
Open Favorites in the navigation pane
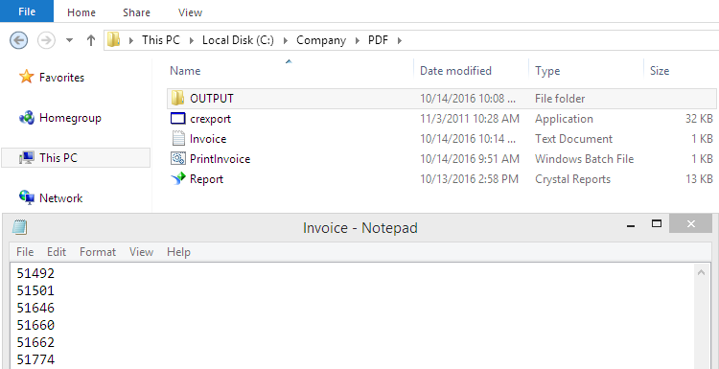(x=62, y=78)
